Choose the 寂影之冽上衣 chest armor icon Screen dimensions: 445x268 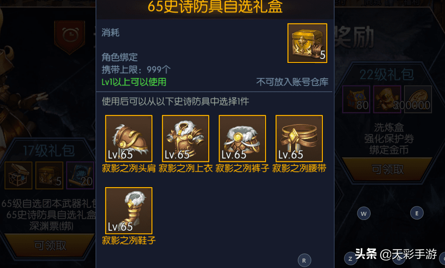click(185, 138)
